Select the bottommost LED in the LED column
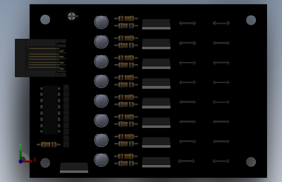This screenshot has width=282, height=182. point(101,160)
